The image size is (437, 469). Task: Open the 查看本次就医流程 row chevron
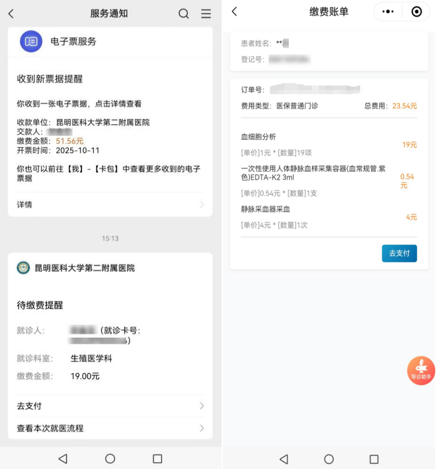(201, 428)
